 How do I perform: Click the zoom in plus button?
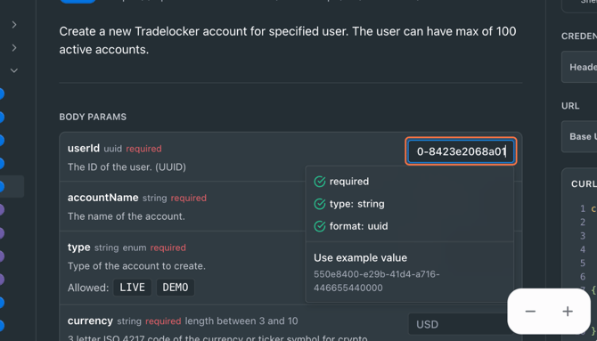click(568, 312)
